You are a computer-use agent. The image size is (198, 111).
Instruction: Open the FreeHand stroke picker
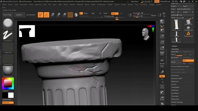click(x=8, y=36)
